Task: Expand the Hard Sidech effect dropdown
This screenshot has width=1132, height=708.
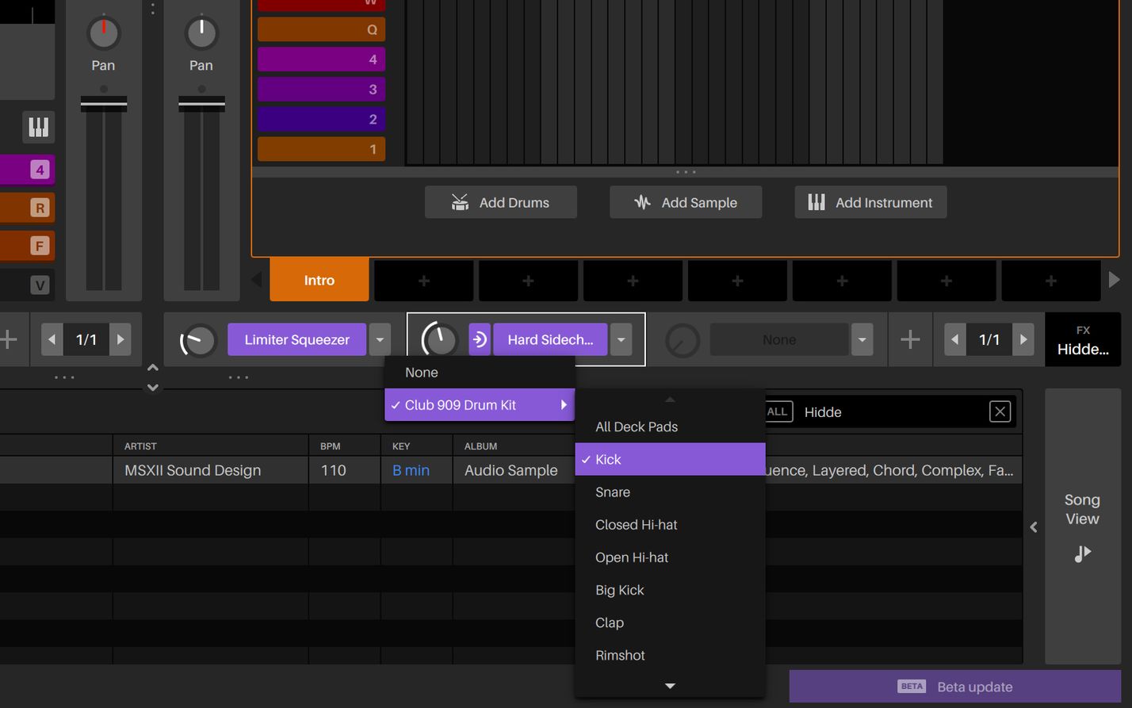Action: 621,339
